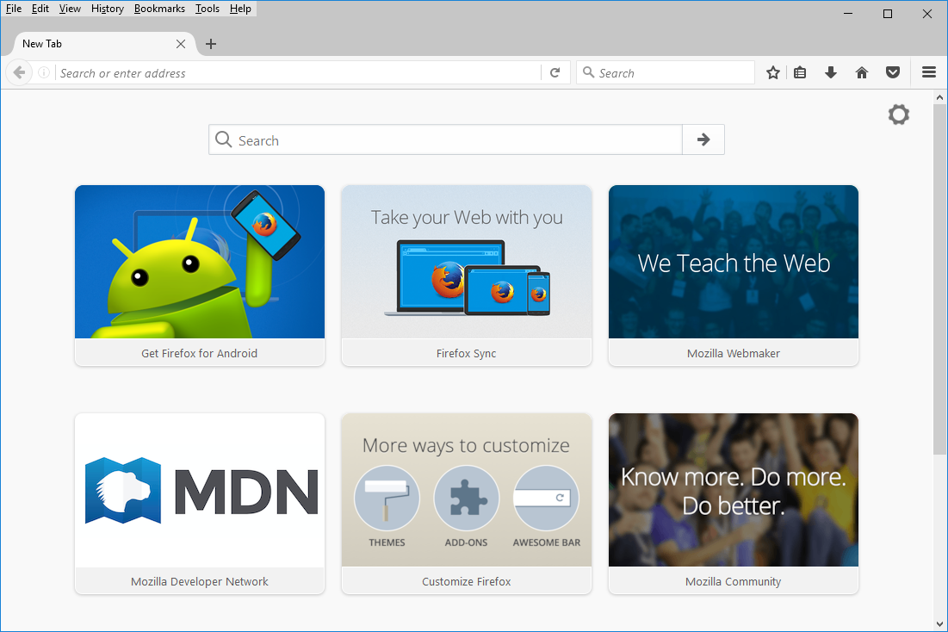Click the magnifier icon in toolbar search box
Viewport: 948px width, 632px height.
(x=588, y=72)
